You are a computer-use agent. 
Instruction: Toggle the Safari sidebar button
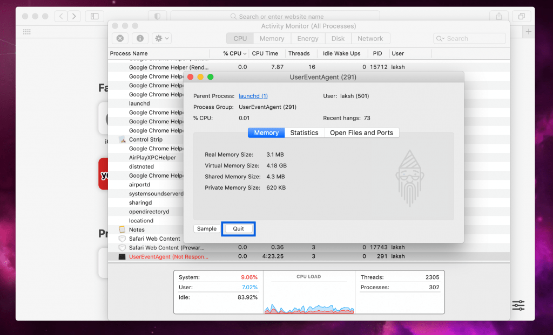(95, 16)
